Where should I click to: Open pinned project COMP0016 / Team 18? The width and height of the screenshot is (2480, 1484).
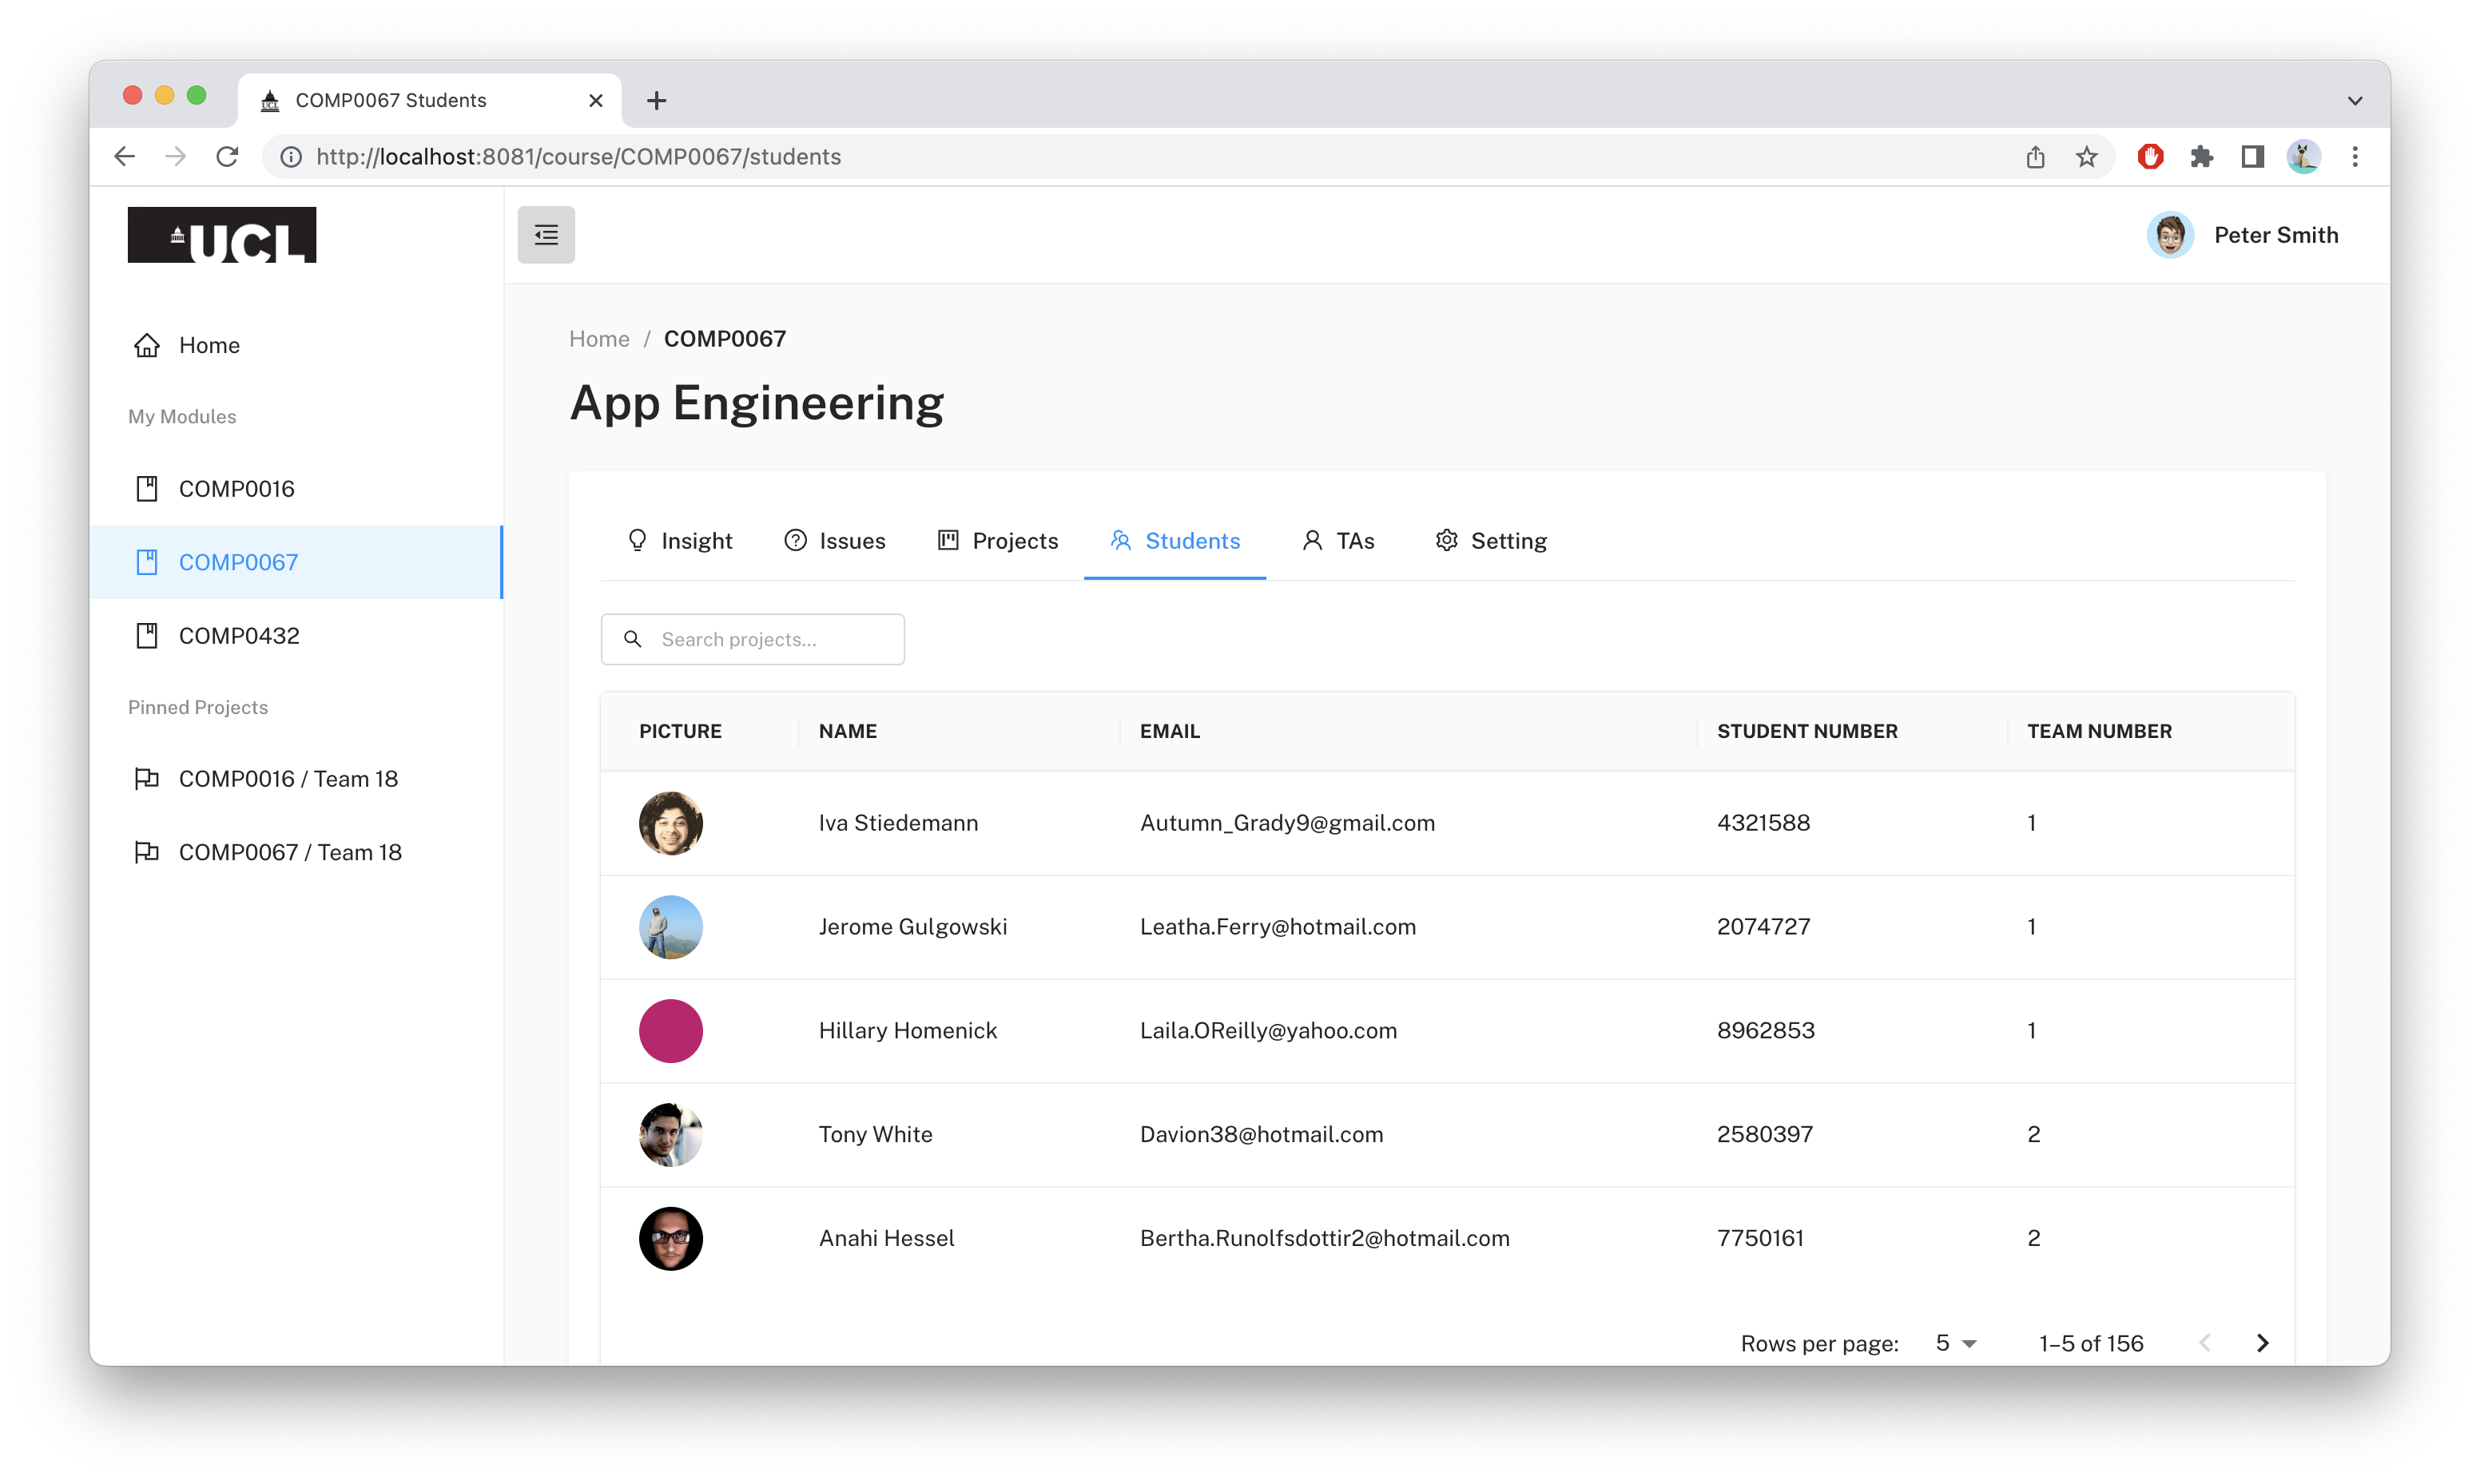tap(296, 779)
